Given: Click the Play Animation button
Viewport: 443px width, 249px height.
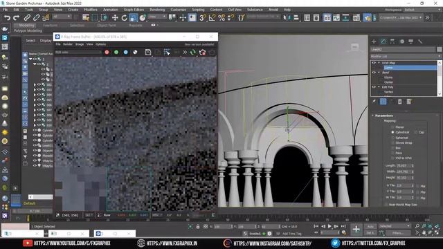Looking at the screenshot, I should (x=329, y=226).
